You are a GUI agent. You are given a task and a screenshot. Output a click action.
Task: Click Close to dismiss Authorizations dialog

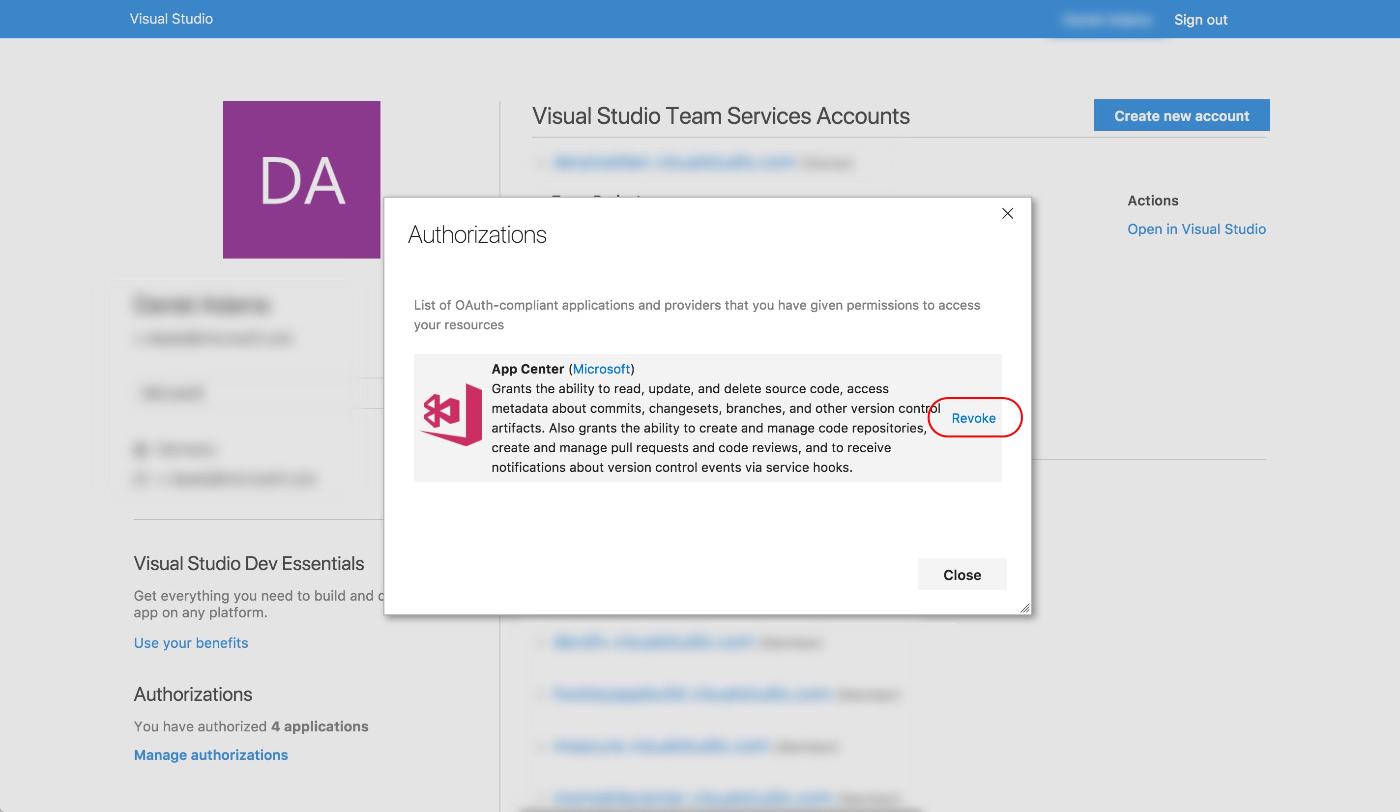962,573
